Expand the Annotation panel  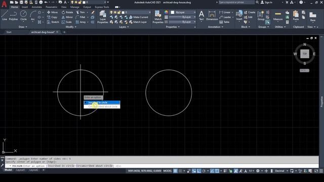tap(216, 27)
